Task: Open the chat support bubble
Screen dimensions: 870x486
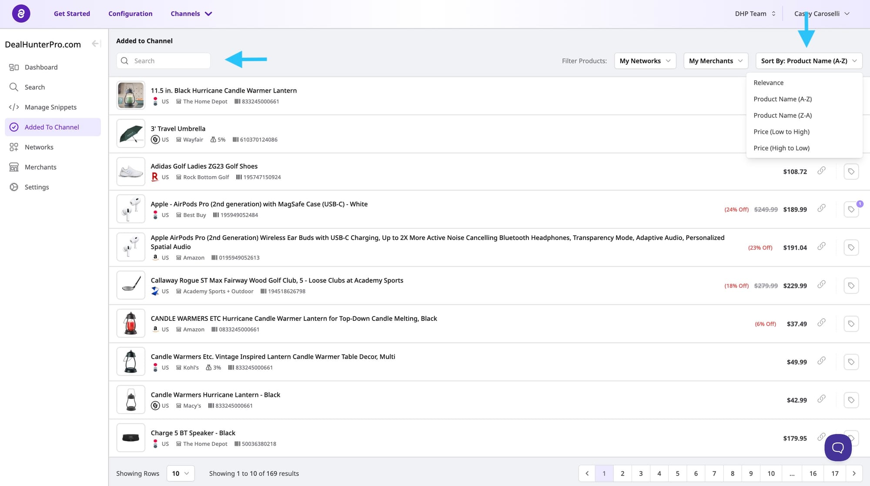Action: click(838, 447)
